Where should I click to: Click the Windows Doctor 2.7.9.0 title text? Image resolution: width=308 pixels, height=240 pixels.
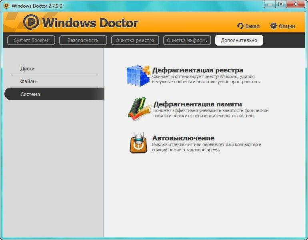coord(37,6)
